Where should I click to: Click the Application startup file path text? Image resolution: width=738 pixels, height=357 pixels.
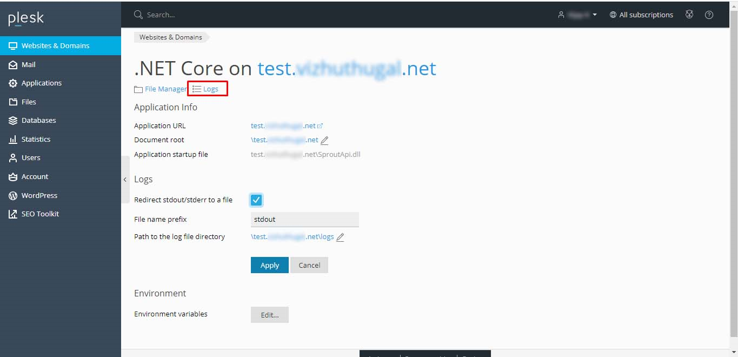(x=305, y=154)
